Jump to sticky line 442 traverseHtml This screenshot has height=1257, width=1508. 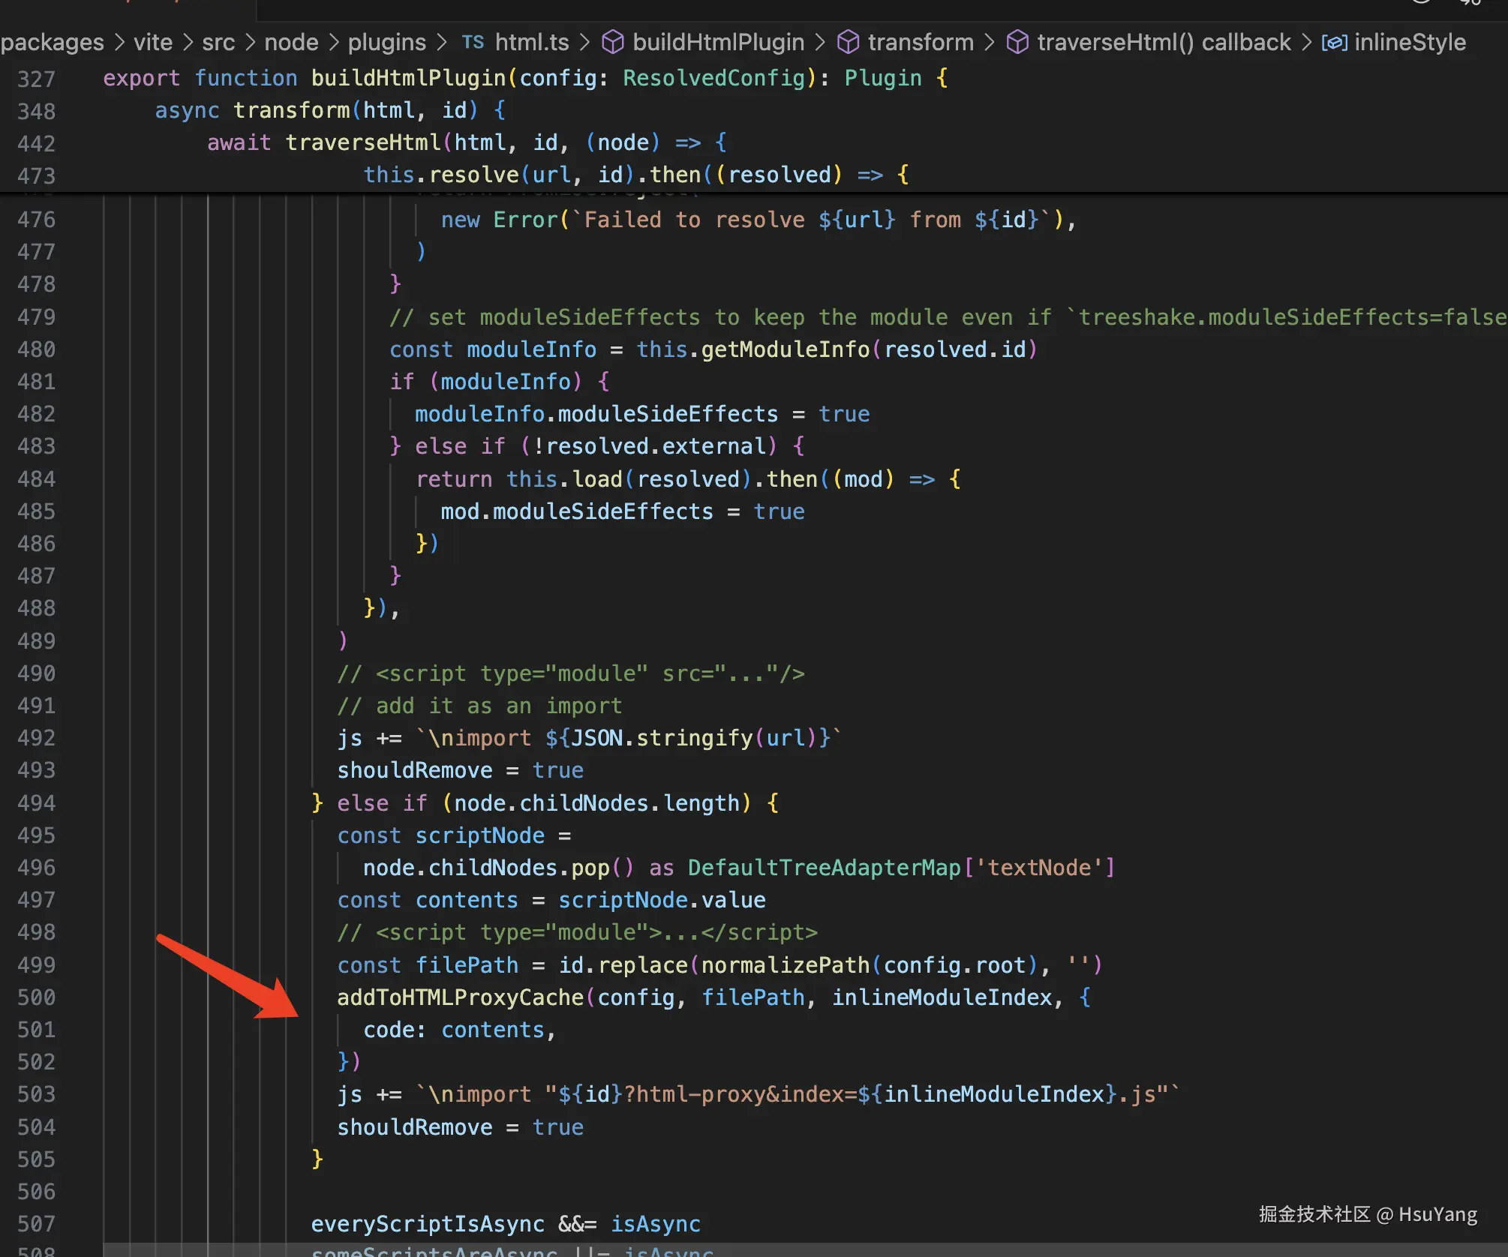pos(363,142)
